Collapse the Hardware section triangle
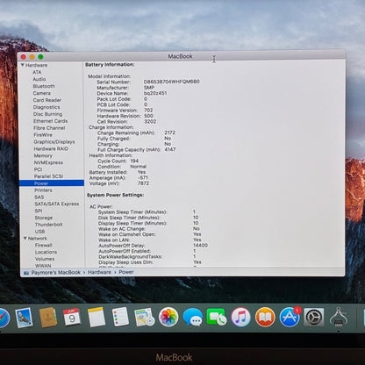 coord(22,65)
